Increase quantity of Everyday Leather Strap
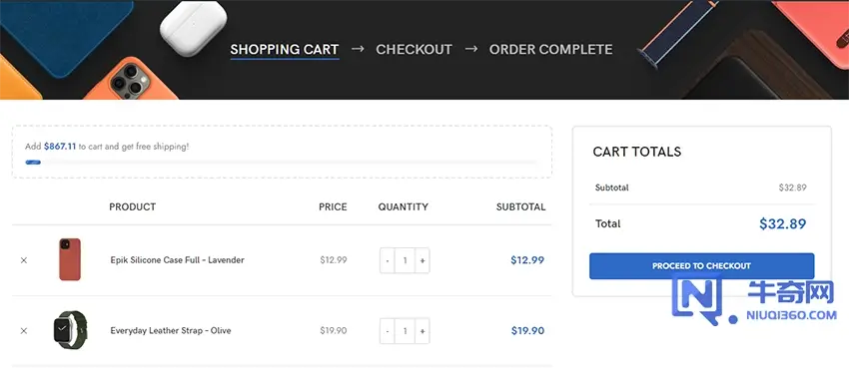Viewport: 849px width, 378px height. (x=423, y=331)
